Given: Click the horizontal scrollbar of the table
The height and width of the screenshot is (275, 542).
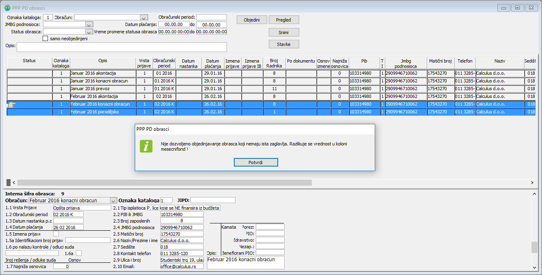Looking at the screenshot, I should pyautogui.click(x=164, y=183).
